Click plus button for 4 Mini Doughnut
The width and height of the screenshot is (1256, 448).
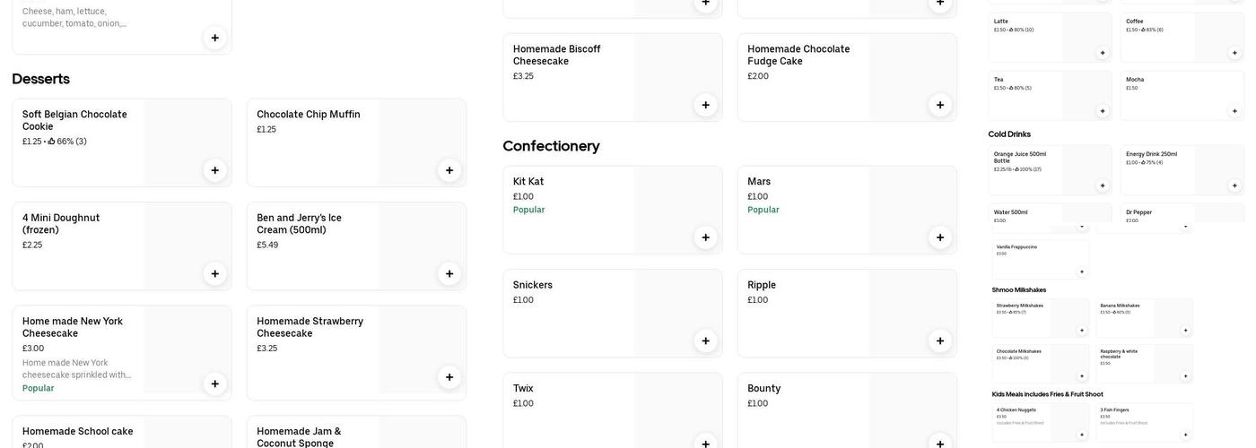[x=214, y=274]
